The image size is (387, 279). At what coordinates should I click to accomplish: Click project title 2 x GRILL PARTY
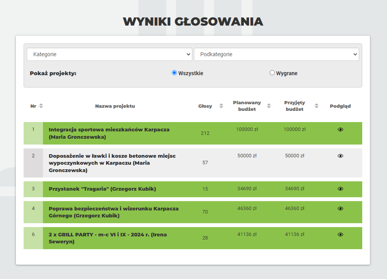click(x=108, y=238)
